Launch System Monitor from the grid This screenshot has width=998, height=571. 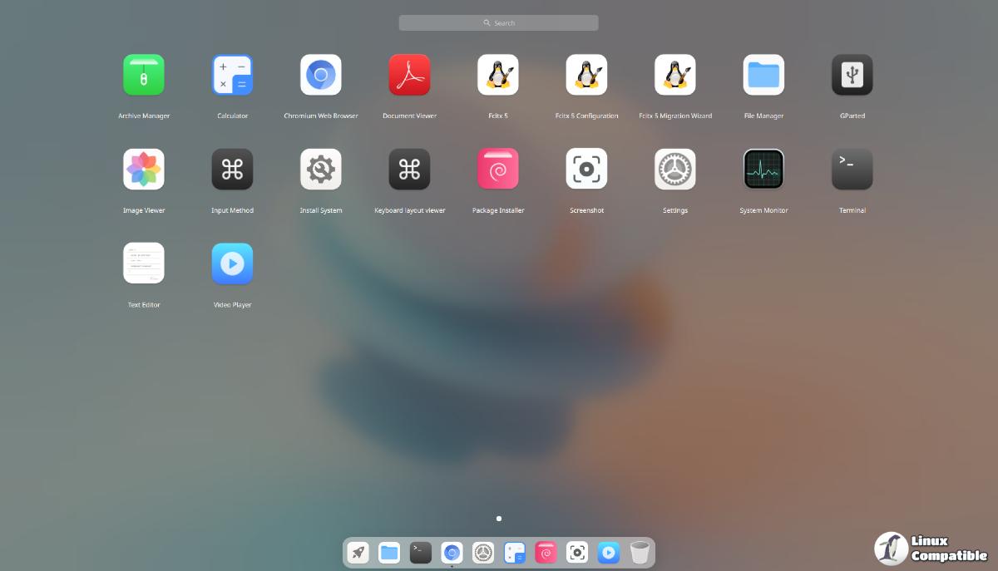tap(763, 170)
